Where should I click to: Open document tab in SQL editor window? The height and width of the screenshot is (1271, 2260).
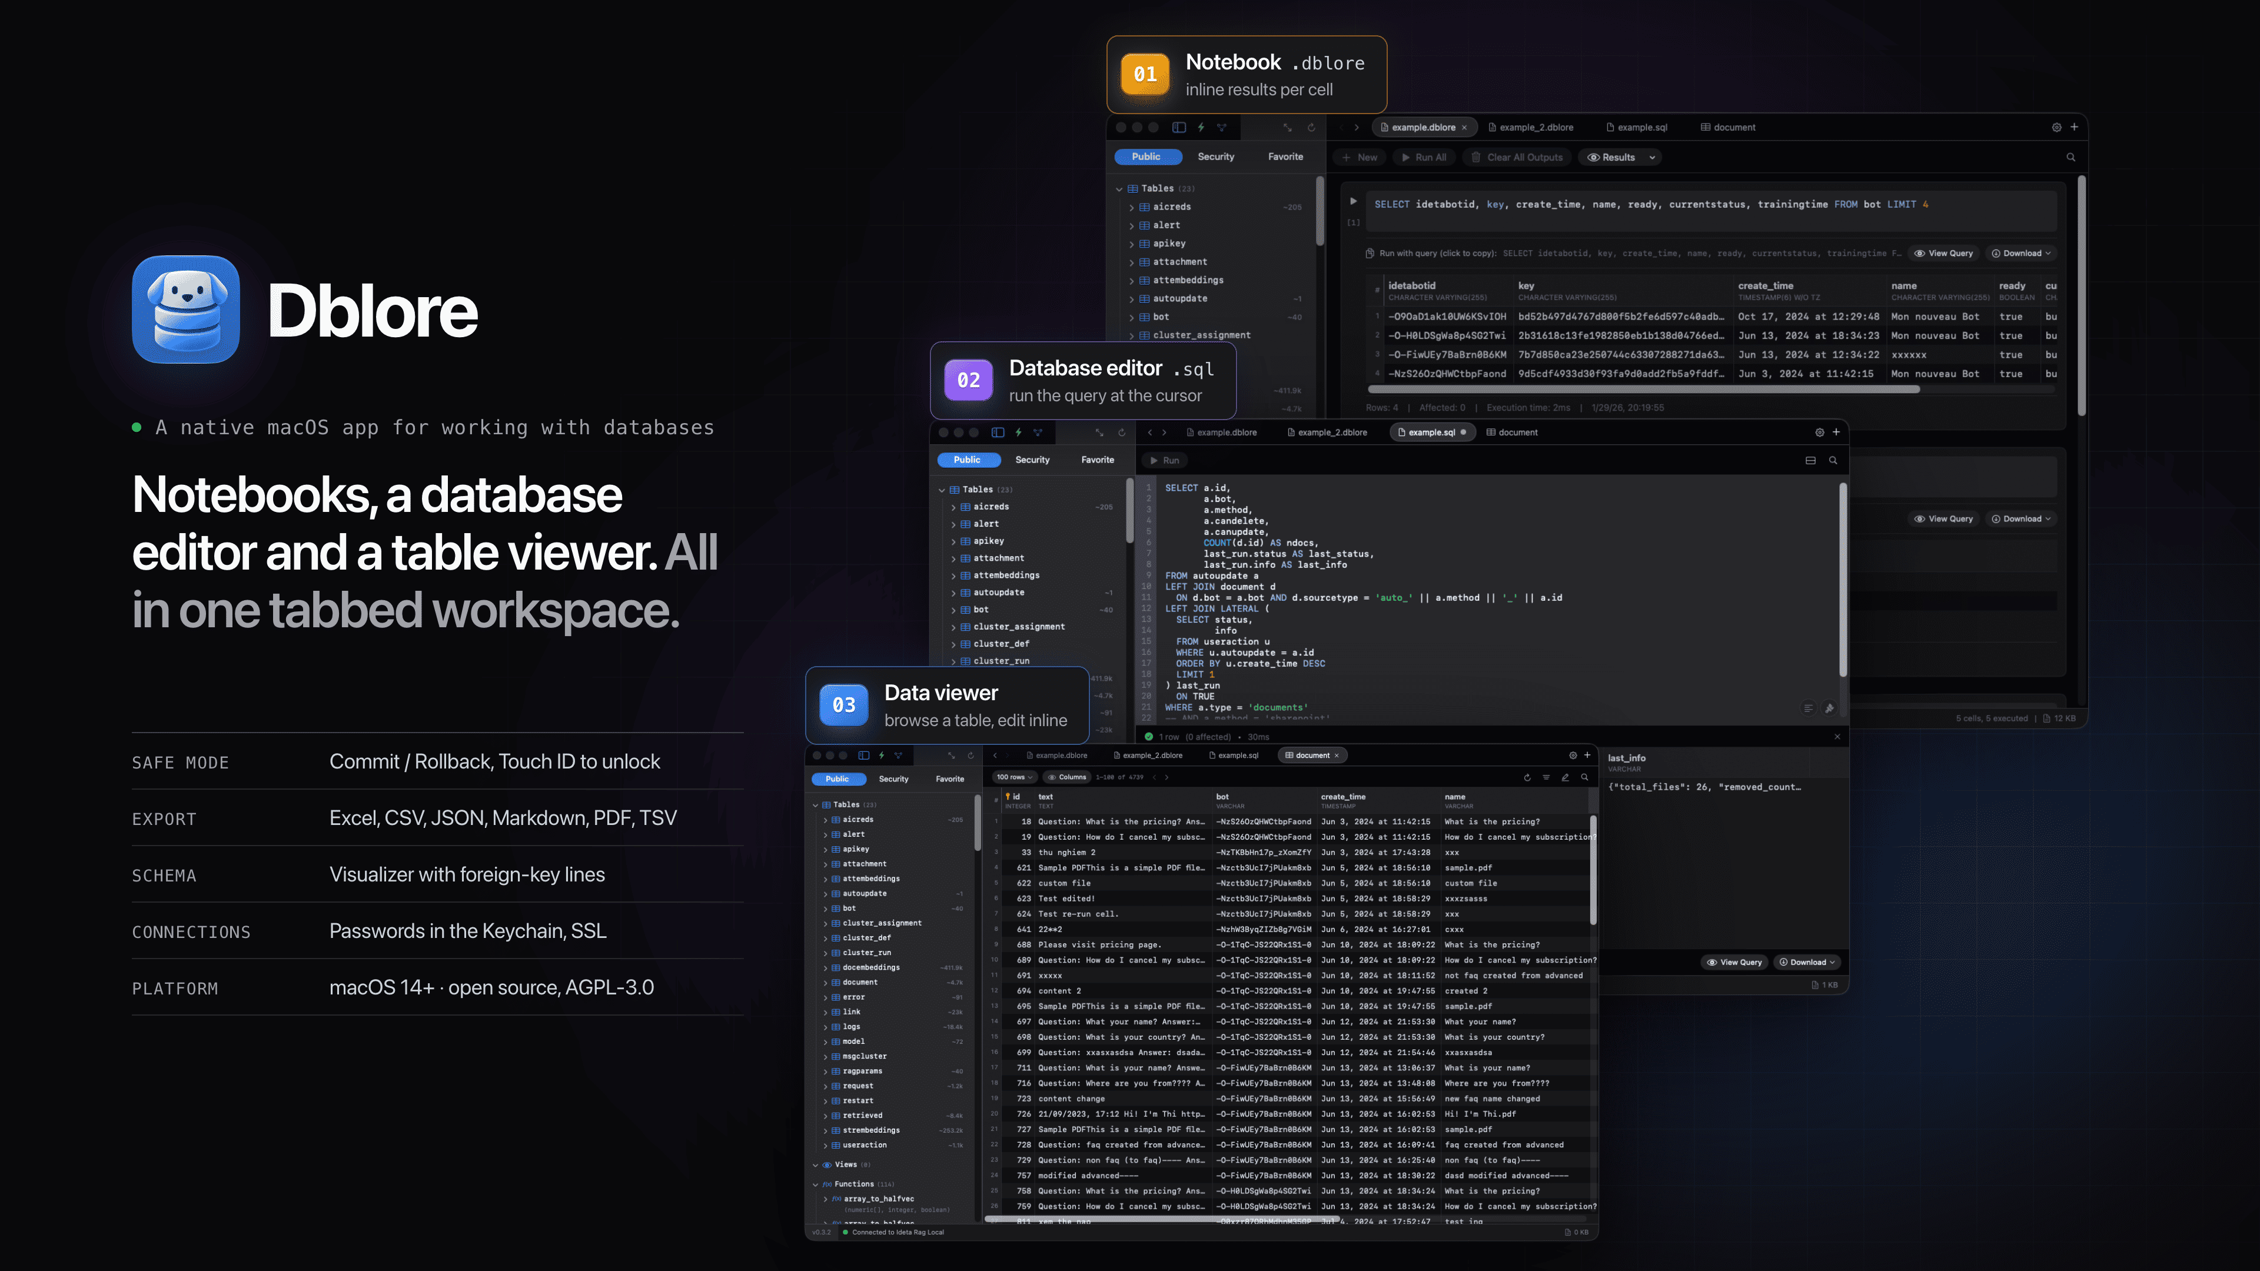pyautogui.click(x=1511, y=432)
